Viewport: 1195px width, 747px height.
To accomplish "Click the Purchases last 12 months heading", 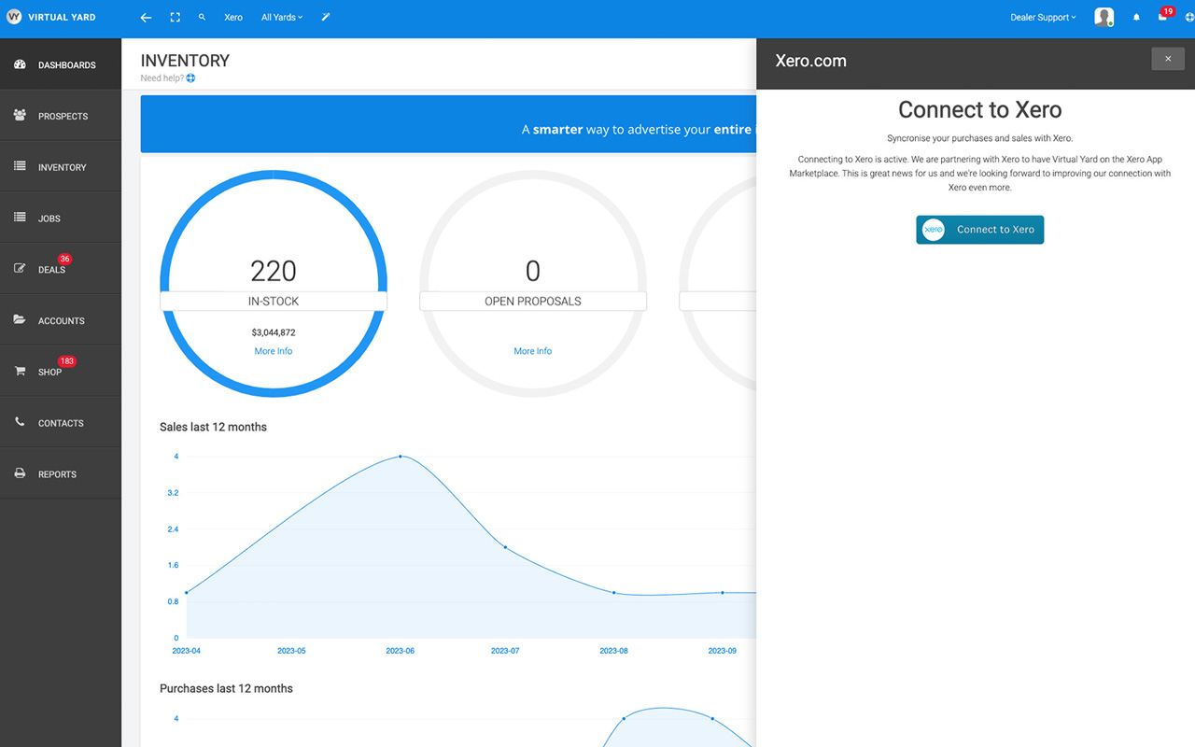I will click(x=226, y=688).
